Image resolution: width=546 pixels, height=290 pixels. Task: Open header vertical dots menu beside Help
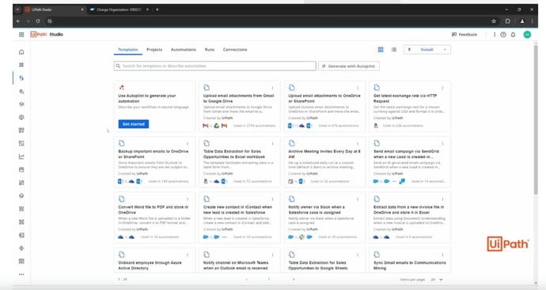tap(495, 35)
